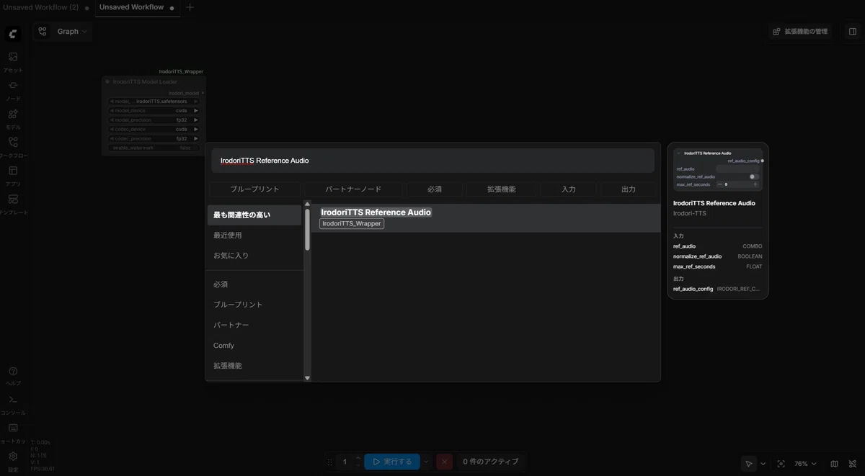Screen dimensions: 865x476
Task: Add a new workflow tab with plus
Action: tap(190, 7)
